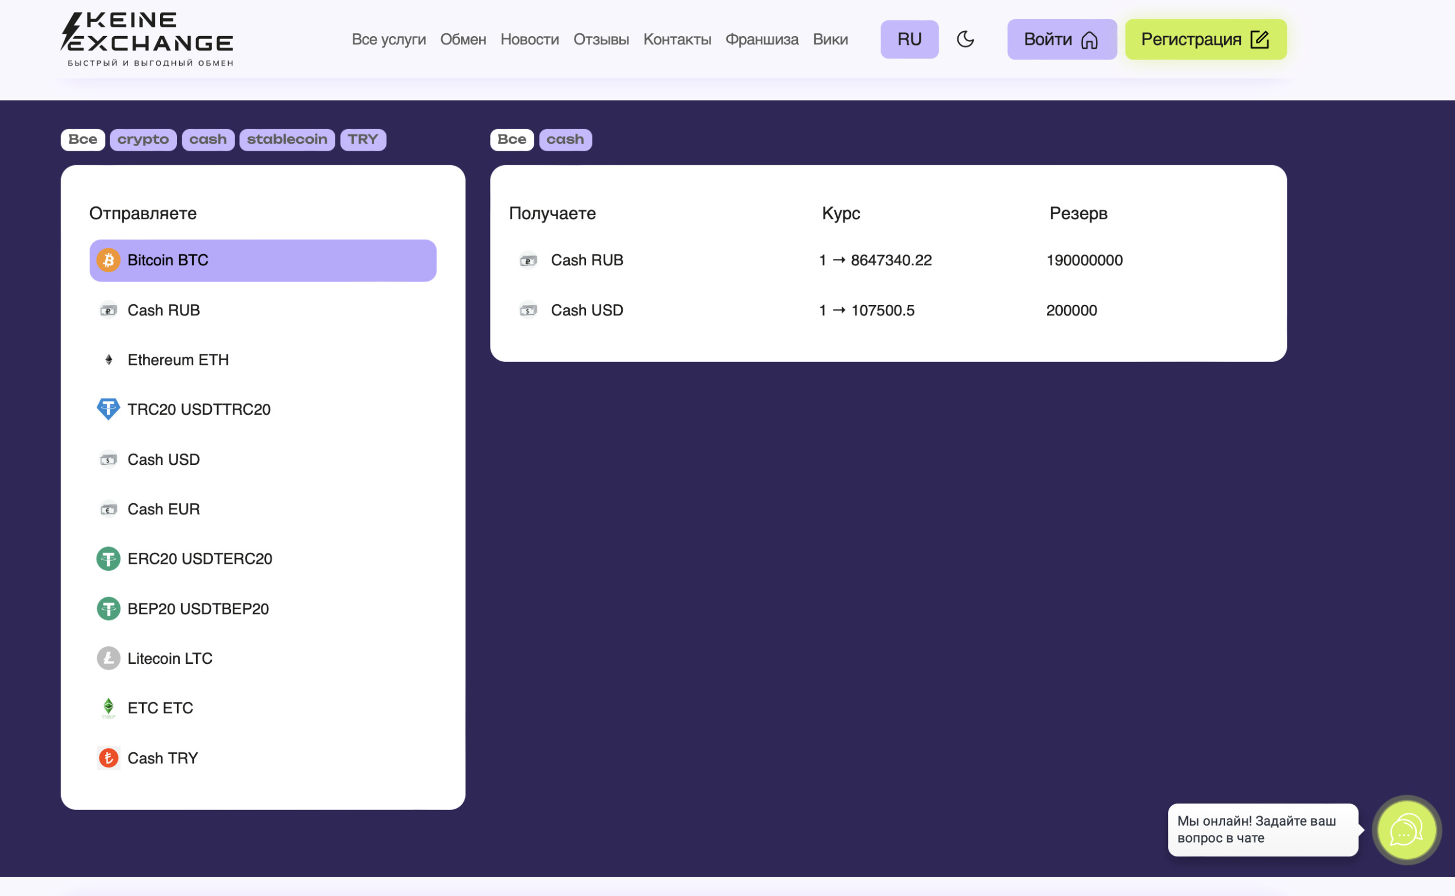Filter send list by crypto tag

143,140
